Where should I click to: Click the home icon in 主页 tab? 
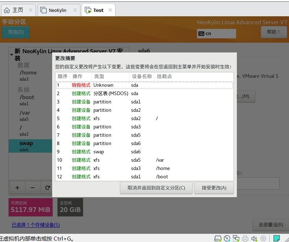pos(7,10)
